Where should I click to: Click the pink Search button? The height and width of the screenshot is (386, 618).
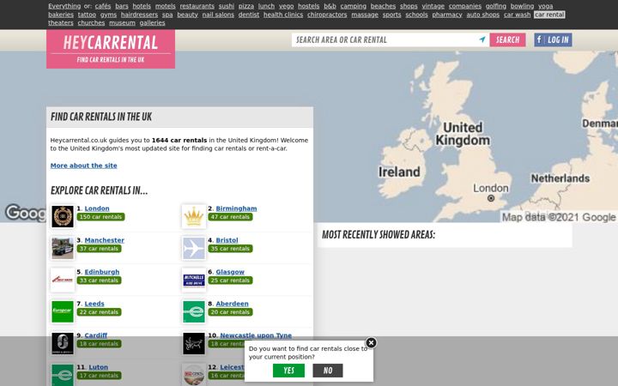tap(507, 39)
